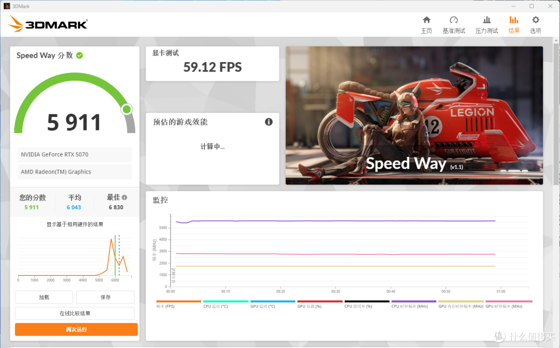Click the NVIDIA GeForce RTX 5070 field
560x348 pixels.
75,154
